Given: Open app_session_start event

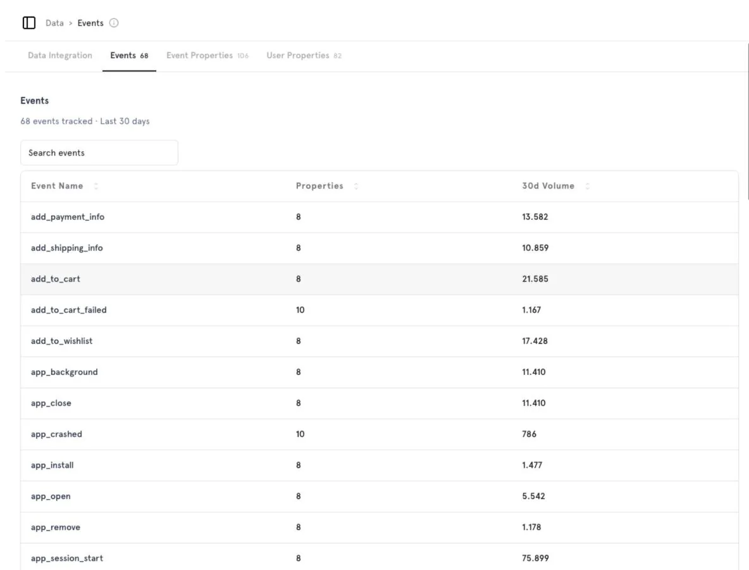Looking at the screenshot, I should (x=380, y=557).
